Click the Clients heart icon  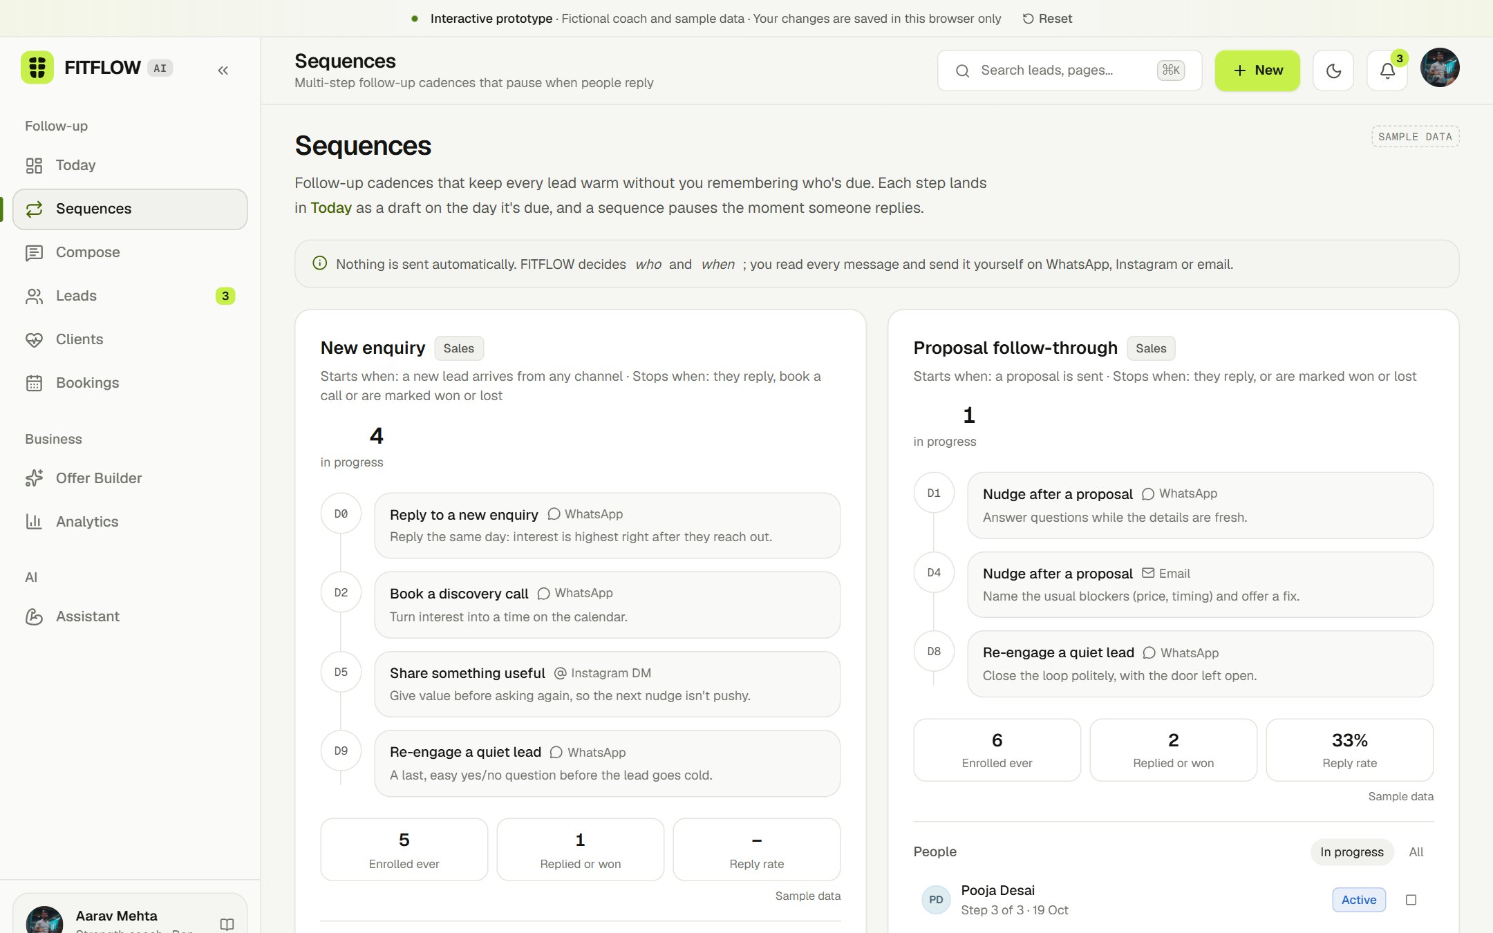click(x=34, y=339)
